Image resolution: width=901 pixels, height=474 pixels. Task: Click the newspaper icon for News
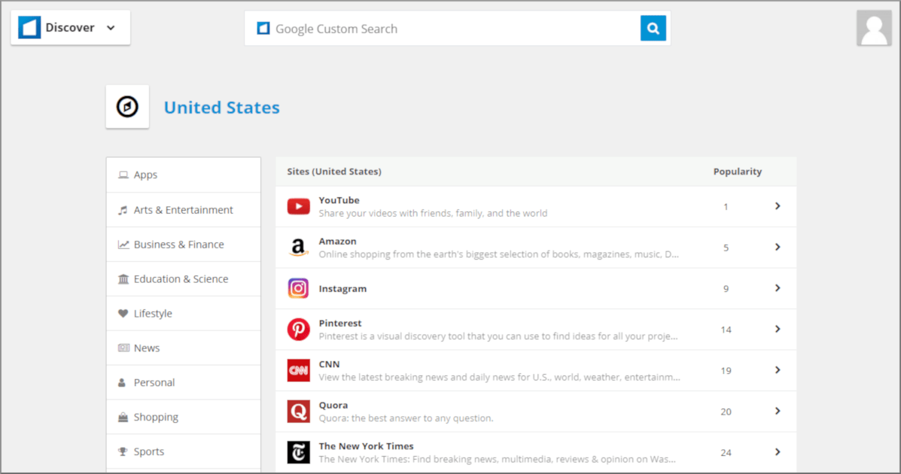pyautogui.click(x=123, y=348)
